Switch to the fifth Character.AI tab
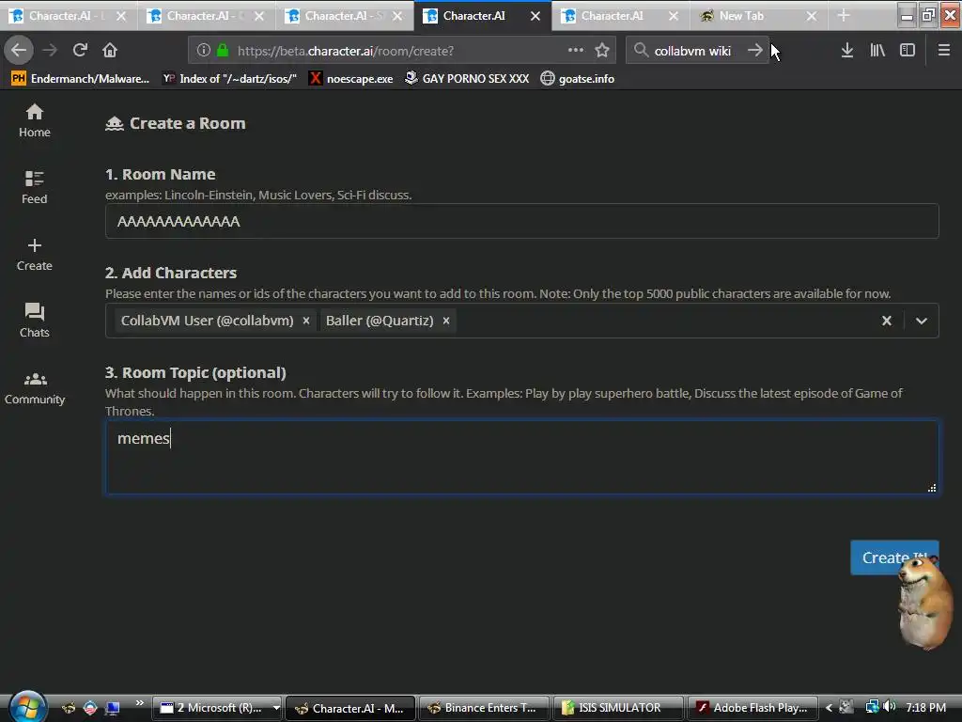This screenshot has width=962, height=722. (x=620, y=15)
